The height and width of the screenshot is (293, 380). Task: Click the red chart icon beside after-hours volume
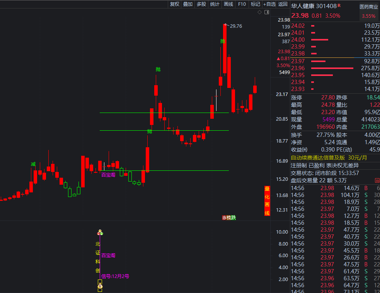tap(377, 180)
